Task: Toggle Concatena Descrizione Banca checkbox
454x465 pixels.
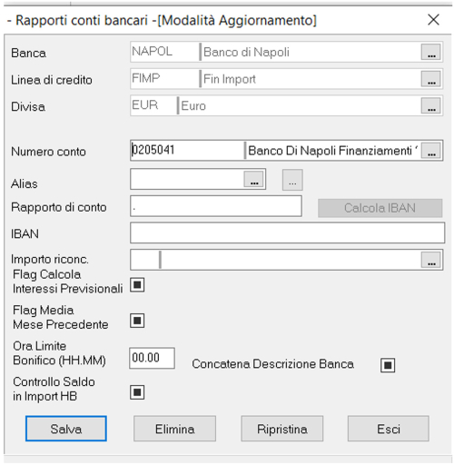Action: point(388,365)
